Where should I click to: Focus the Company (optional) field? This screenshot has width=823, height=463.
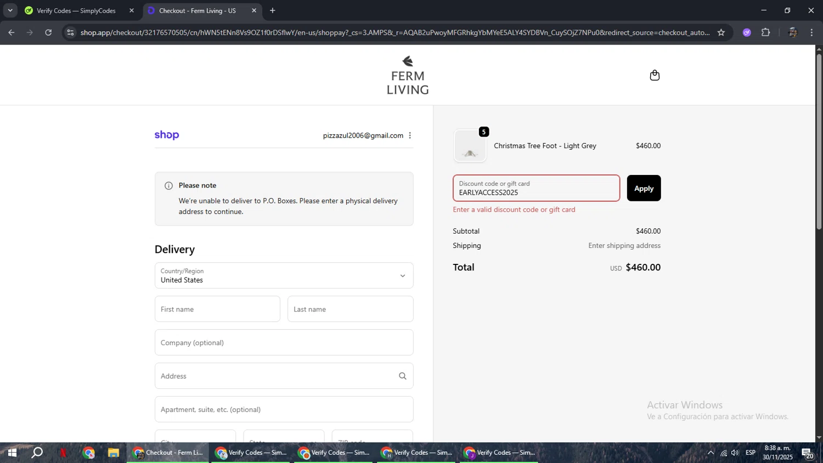[x=284, y=342]
